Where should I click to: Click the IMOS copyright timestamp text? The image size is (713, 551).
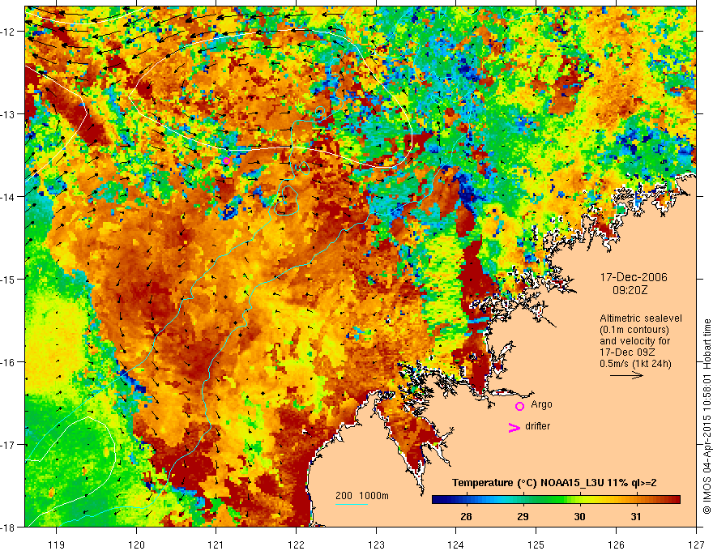pos(707,416)
